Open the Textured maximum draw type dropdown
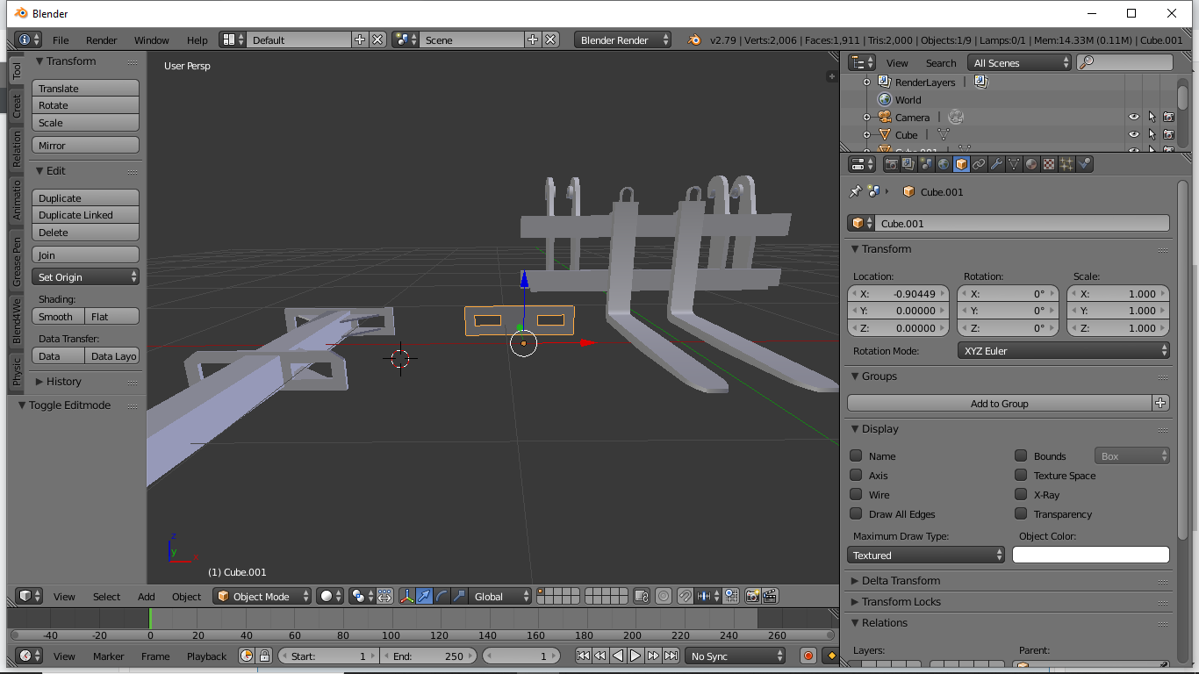Viewport: 1199px width, 674px height. (x=926, y=555)
